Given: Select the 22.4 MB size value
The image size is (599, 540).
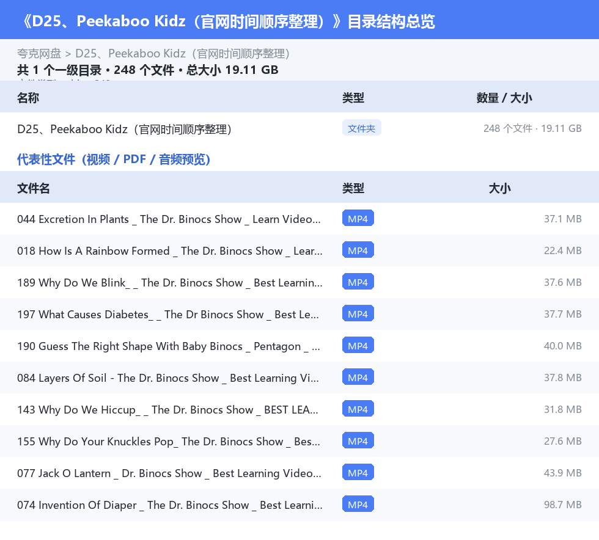Looking at the screenshot, I should pyautogui.click(x=563, y=250).
